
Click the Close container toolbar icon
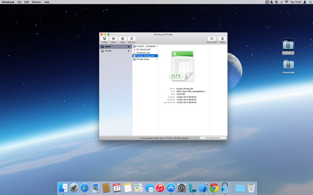[122, 39]
